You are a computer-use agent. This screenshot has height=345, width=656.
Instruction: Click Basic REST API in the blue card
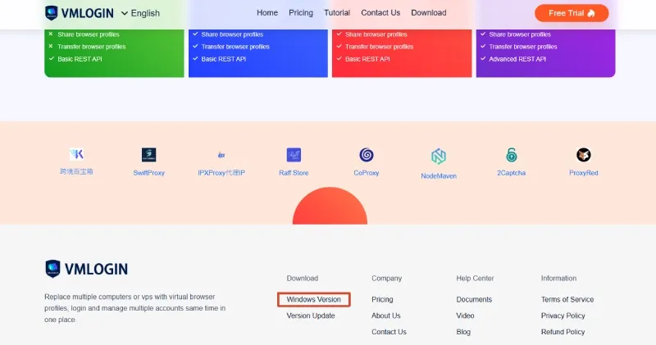pos(224,59)
